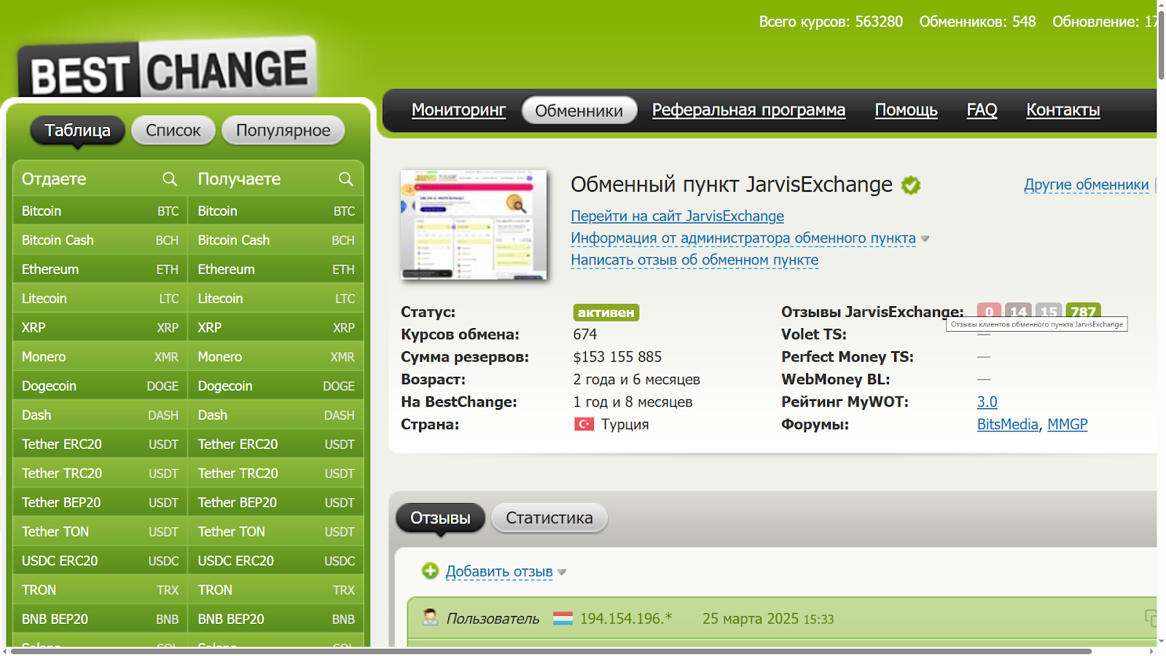The width and height of the screenshot is (1166, 656).
Task: Select Tether TON in the Отдаете column
Action: tap(100, 531)
